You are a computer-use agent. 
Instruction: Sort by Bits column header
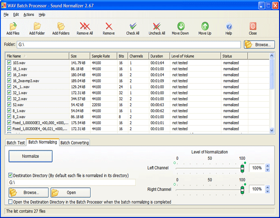point(122,56)
